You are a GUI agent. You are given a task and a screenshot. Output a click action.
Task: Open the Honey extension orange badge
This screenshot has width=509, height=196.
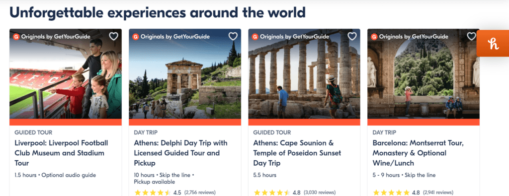pos(494,43)
